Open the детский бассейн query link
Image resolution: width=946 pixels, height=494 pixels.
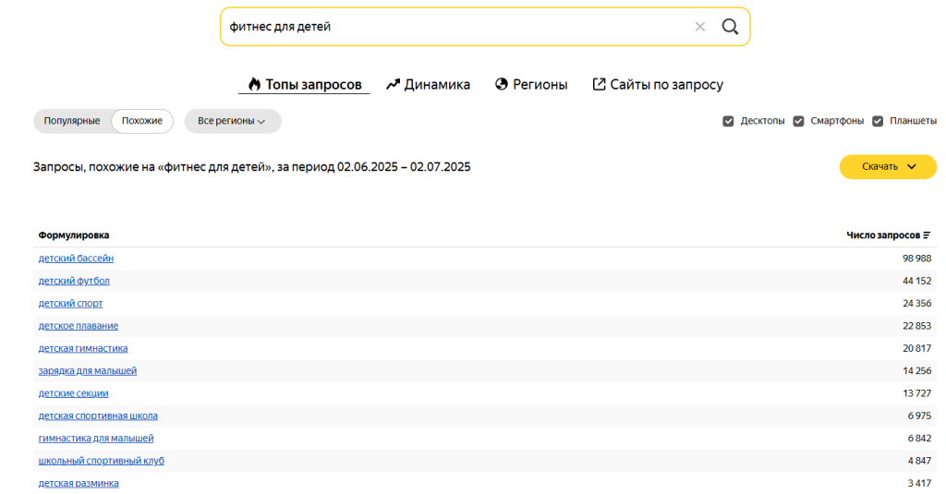coord(76,259)
